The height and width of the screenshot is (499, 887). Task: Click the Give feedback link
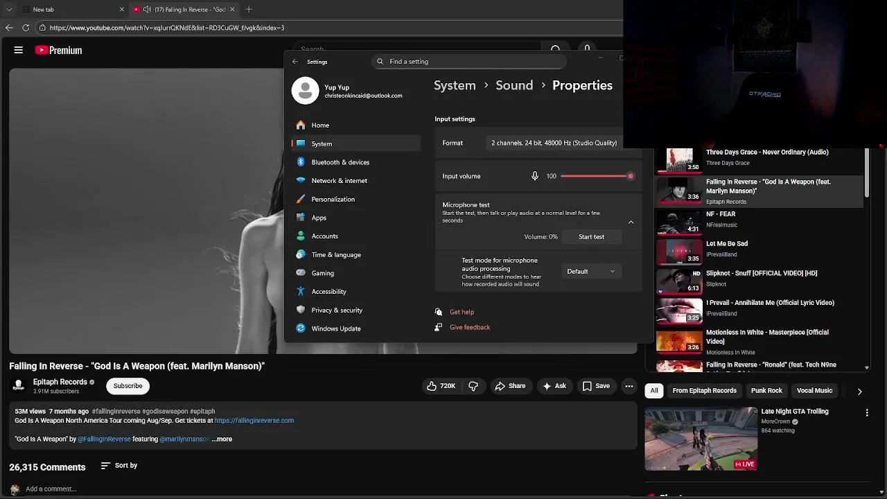click(x=470, y=327)
